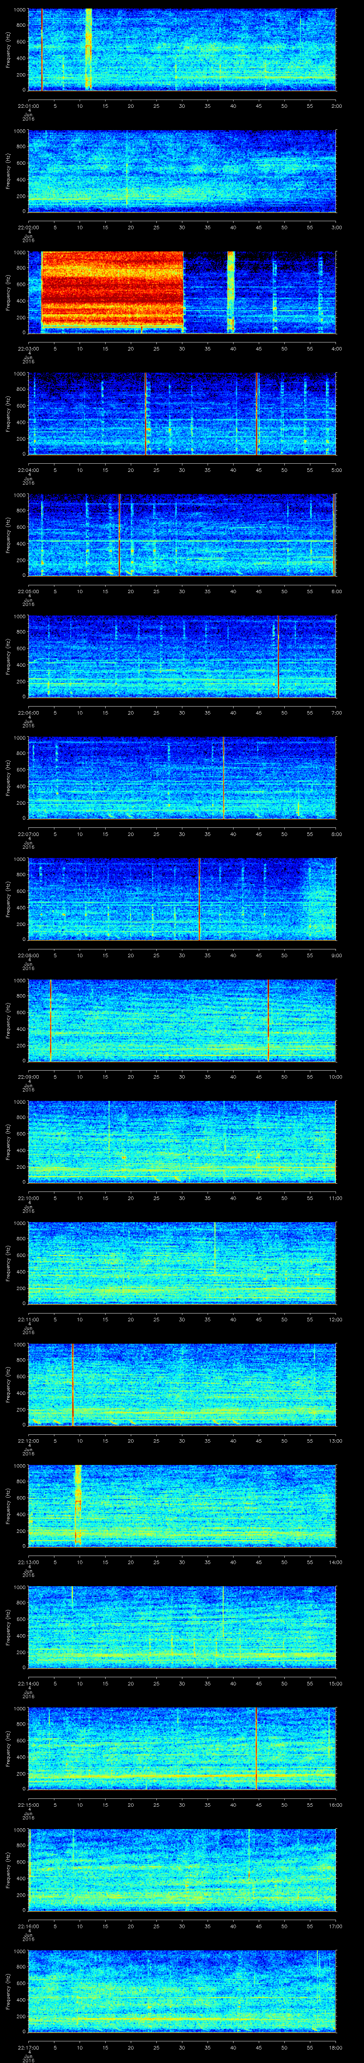Click the spectrogram panel starting at 22:14:00
Screen dimensions: 364x2063
click(x=182, y=1627)
